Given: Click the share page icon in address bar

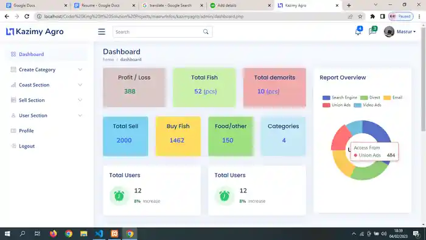Looking at the screenshot, I should pyautogui.click(x=350, y=16).
